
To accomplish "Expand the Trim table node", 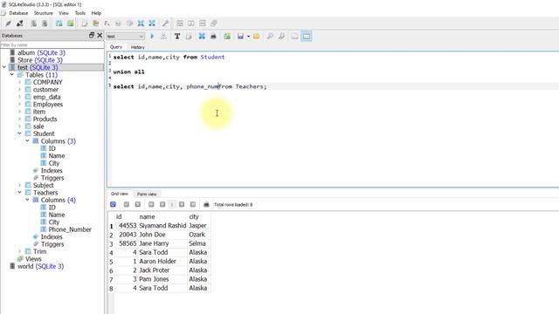I will [20, 251].
